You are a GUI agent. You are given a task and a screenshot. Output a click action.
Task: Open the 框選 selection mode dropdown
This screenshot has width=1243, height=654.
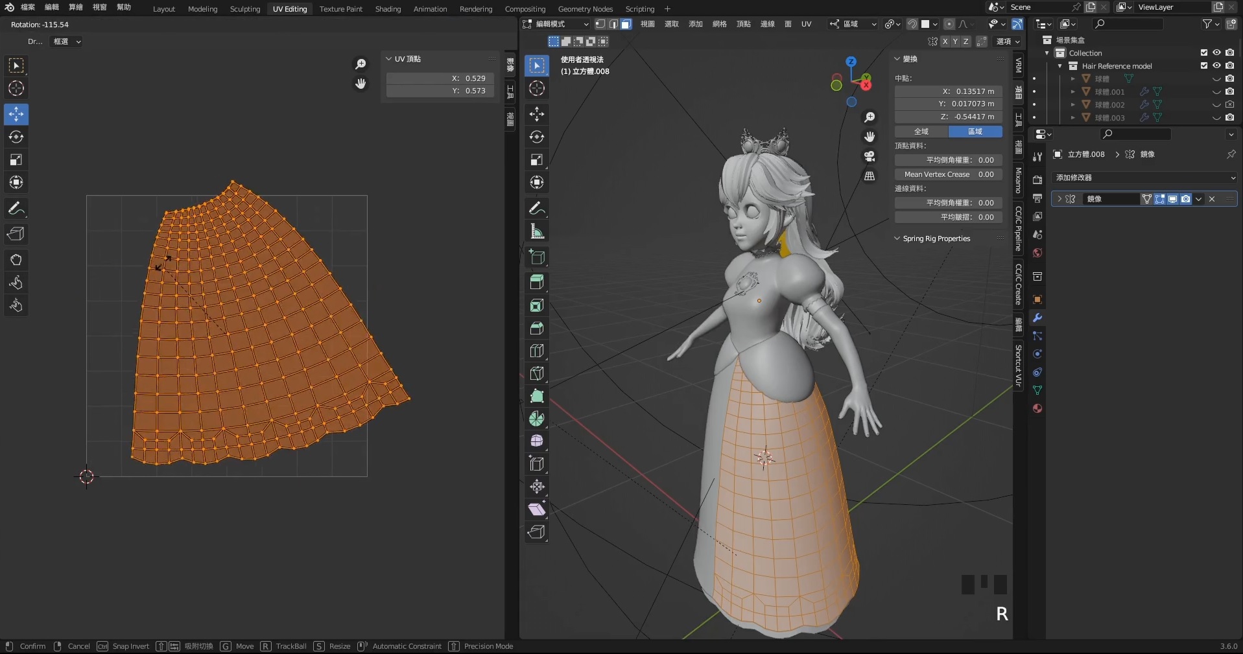67,41
